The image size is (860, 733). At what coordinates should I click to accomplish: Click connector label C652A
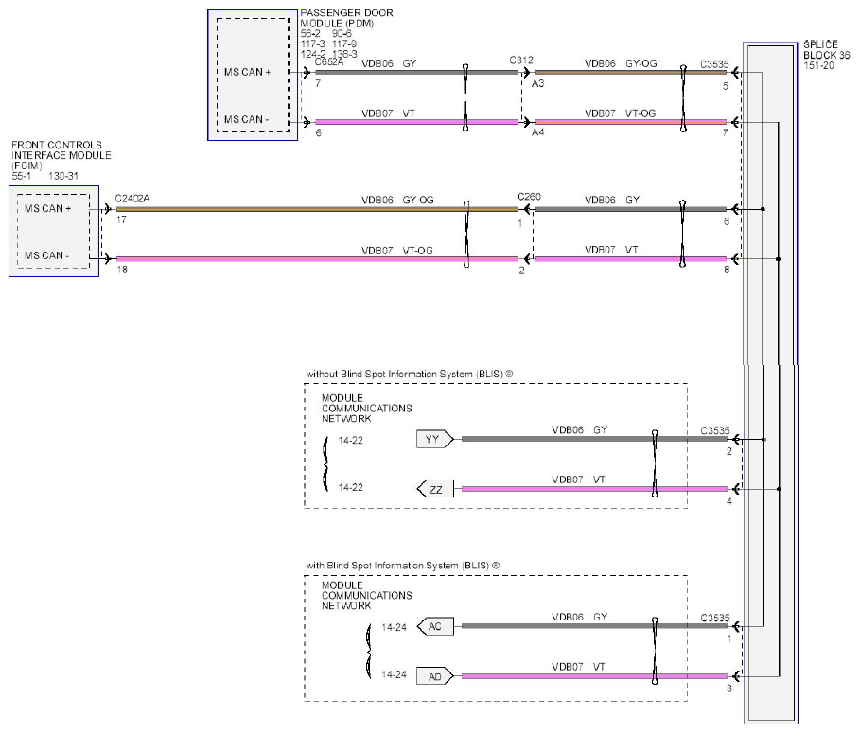point(329,62)
